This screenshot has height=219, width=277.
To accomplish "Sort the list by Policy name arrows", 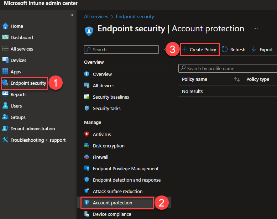I will [237, 79].
